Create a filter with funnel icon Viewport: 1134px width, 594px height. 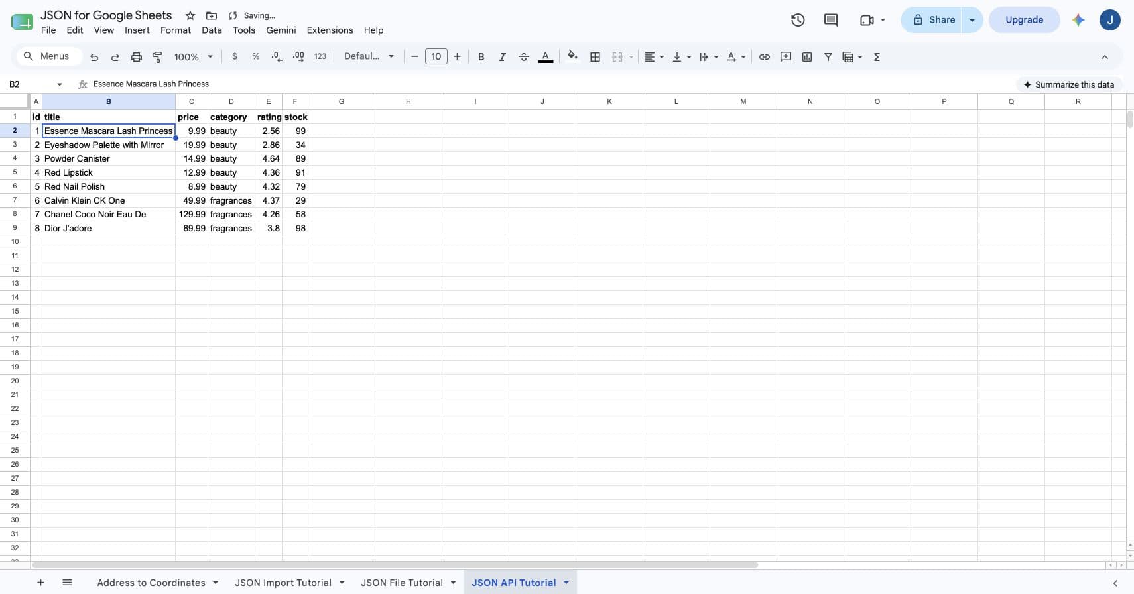828,57
